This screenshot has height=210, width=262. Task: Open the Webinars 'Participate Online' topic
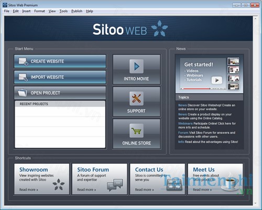click(207, 125)
